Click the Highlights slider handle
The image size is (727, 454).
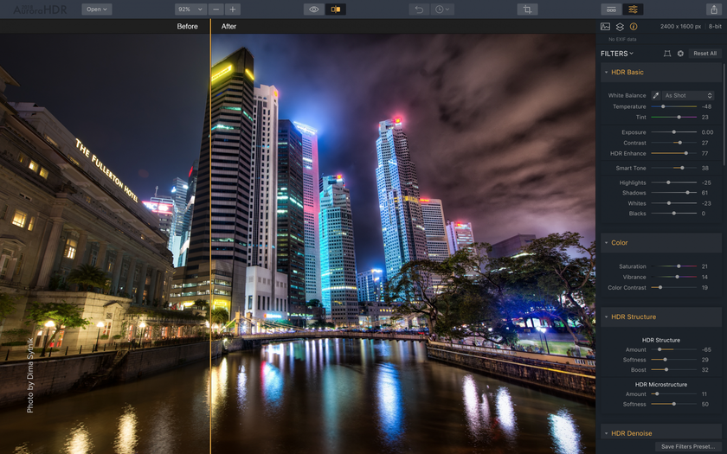[668, 182]
